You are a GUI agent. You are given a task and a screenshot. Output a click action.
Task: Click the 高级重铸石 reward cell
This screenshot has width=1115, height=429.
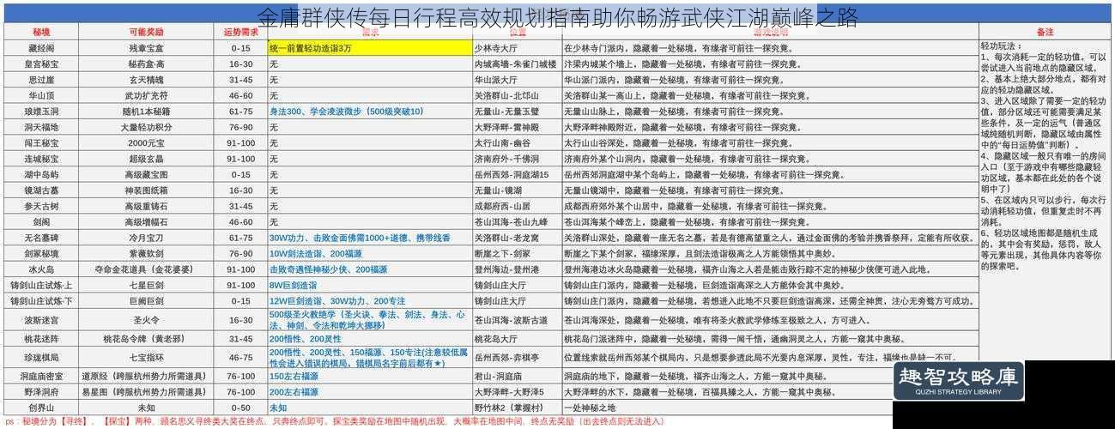pyautogui.click(x=146, y=206)
